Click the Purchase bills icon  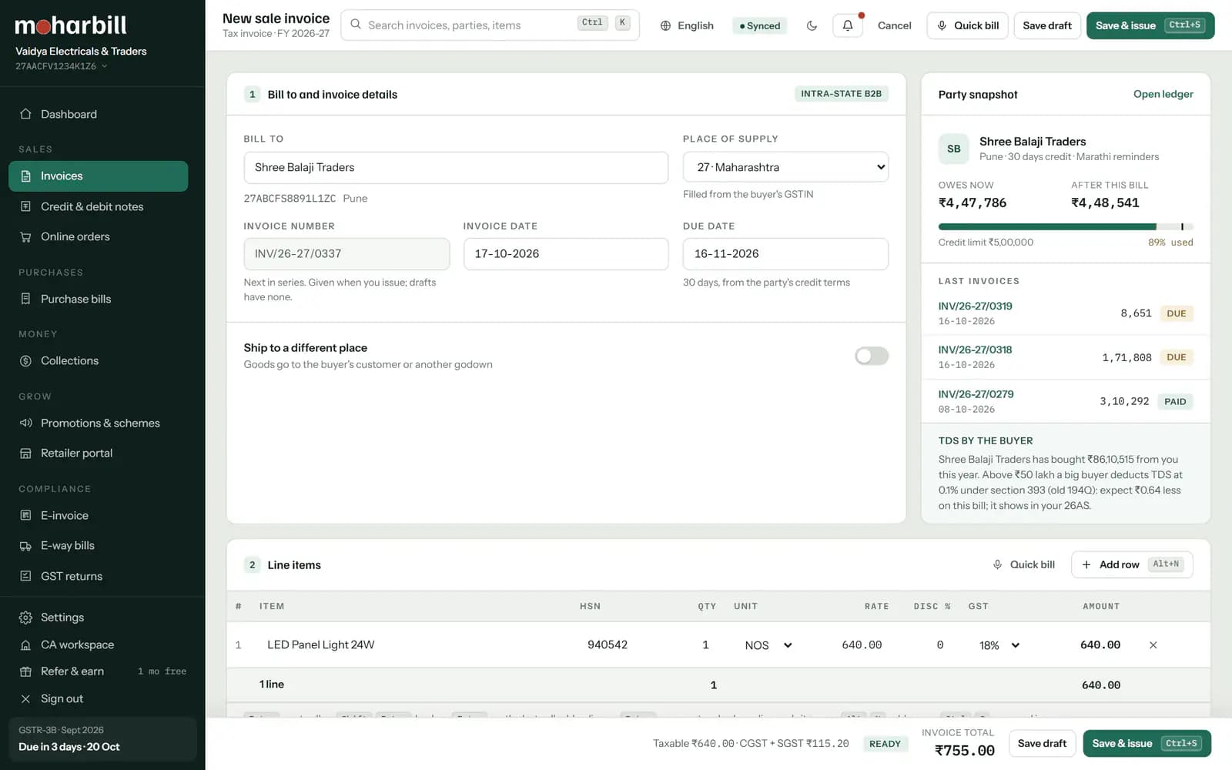[x=25, y=299]
